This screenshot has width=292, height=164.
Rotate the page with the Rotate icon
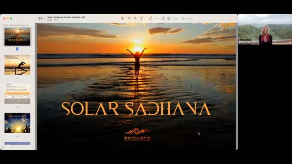(162, 18)
